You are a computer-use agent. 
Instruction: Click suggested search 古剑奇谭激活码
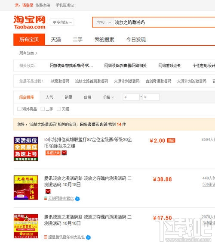158,81
